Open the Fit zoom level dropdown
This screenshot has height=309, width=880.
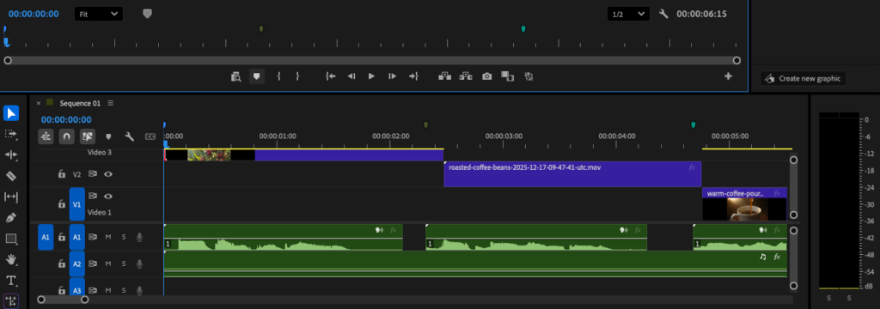[98, 14]
